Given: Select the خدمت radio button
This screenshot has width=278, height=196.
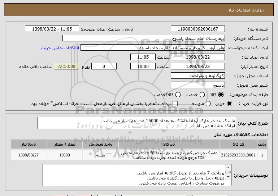Looking at the screenshot, I should (x=202, y=95).
